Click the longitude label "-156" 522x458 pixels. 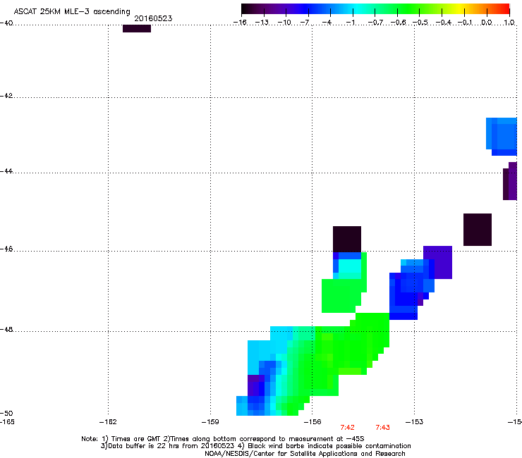tap(312, 422)
